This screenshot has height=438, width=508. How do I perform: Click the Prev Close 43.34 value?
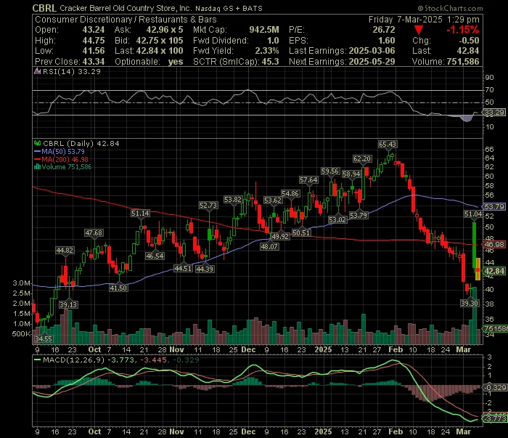94,62
